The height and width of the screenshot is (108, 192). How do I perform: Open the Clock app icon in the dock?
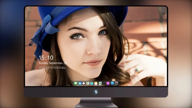(84, 83)
